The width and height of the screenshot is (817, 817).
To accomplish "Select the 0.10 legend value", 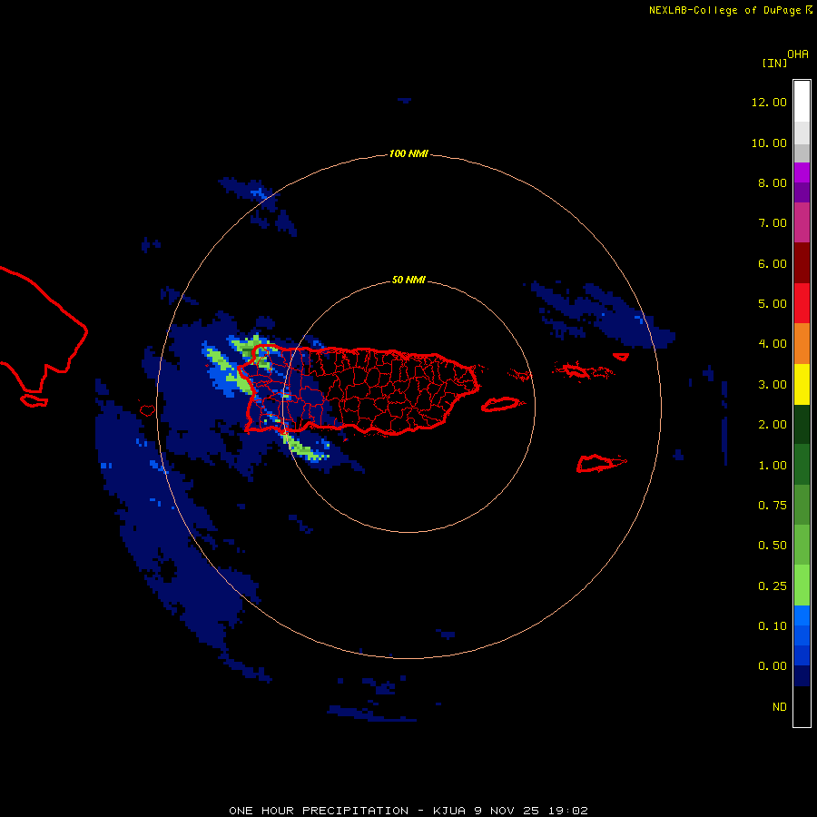I will coord(773,626).
